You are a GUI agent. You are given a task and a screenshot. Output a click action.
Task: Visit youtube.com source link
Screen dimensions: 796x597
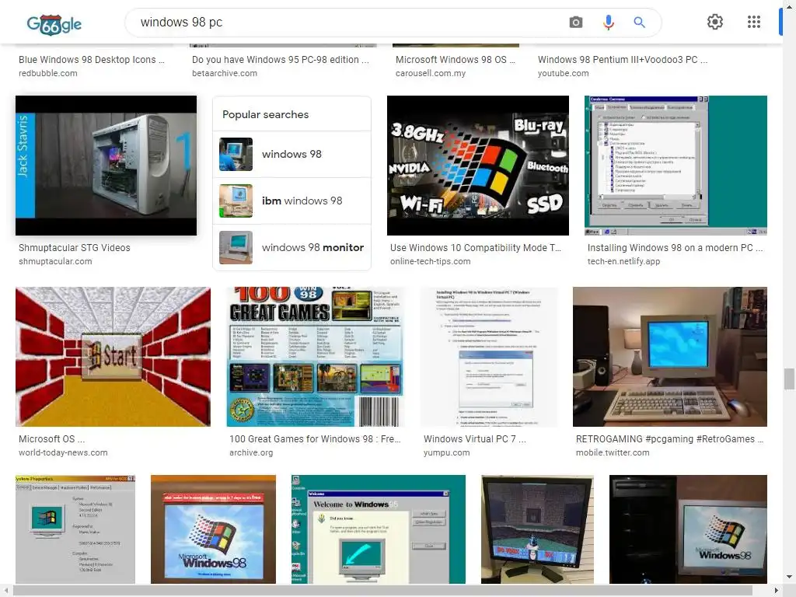[563, 73]
